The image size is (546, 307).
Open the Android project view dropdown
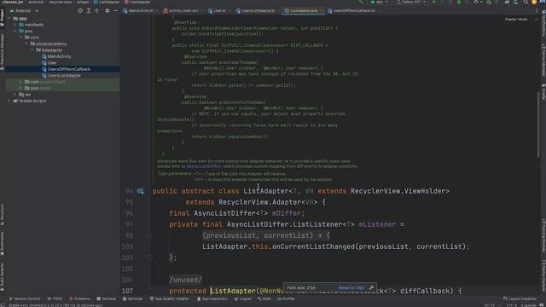click(x=24, y=11)
